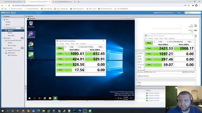Open Task View in the VM taskbar

(x=39, y=98)
